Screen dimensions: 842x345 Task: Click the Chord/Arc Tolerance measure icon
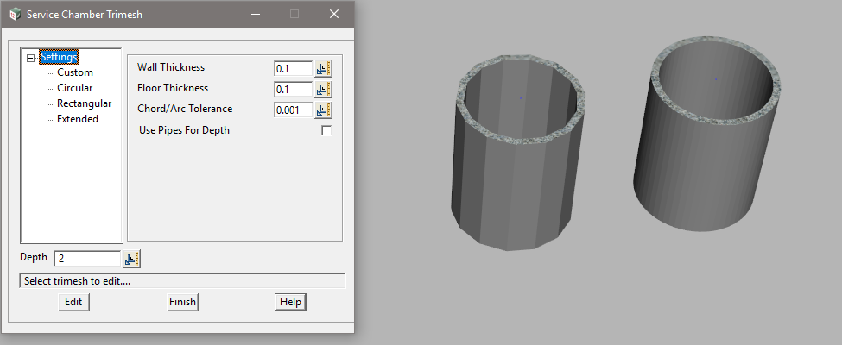pos(324,110)
